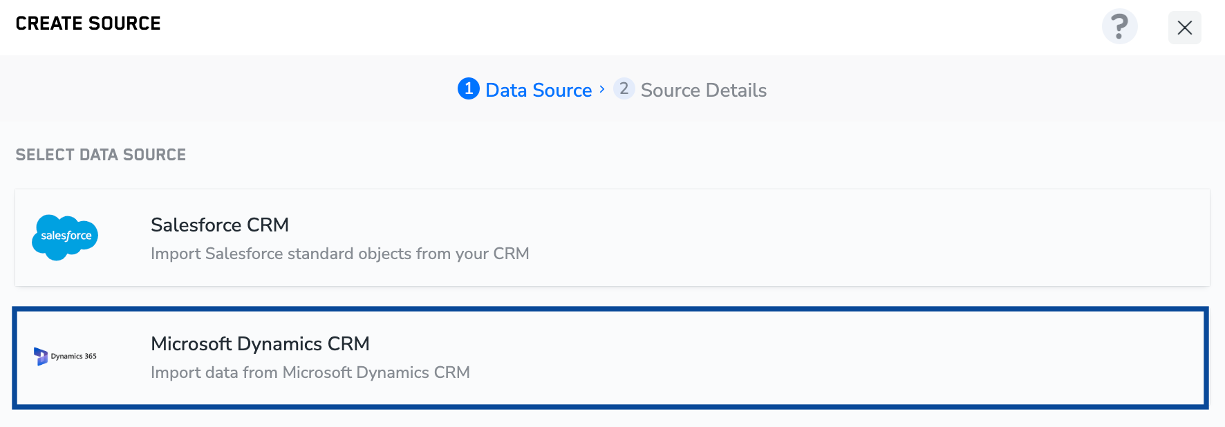The width and height of the screenshot is (1225, 427).
Task: Click the step 2 number circle
Action: (x=624, y=89)
